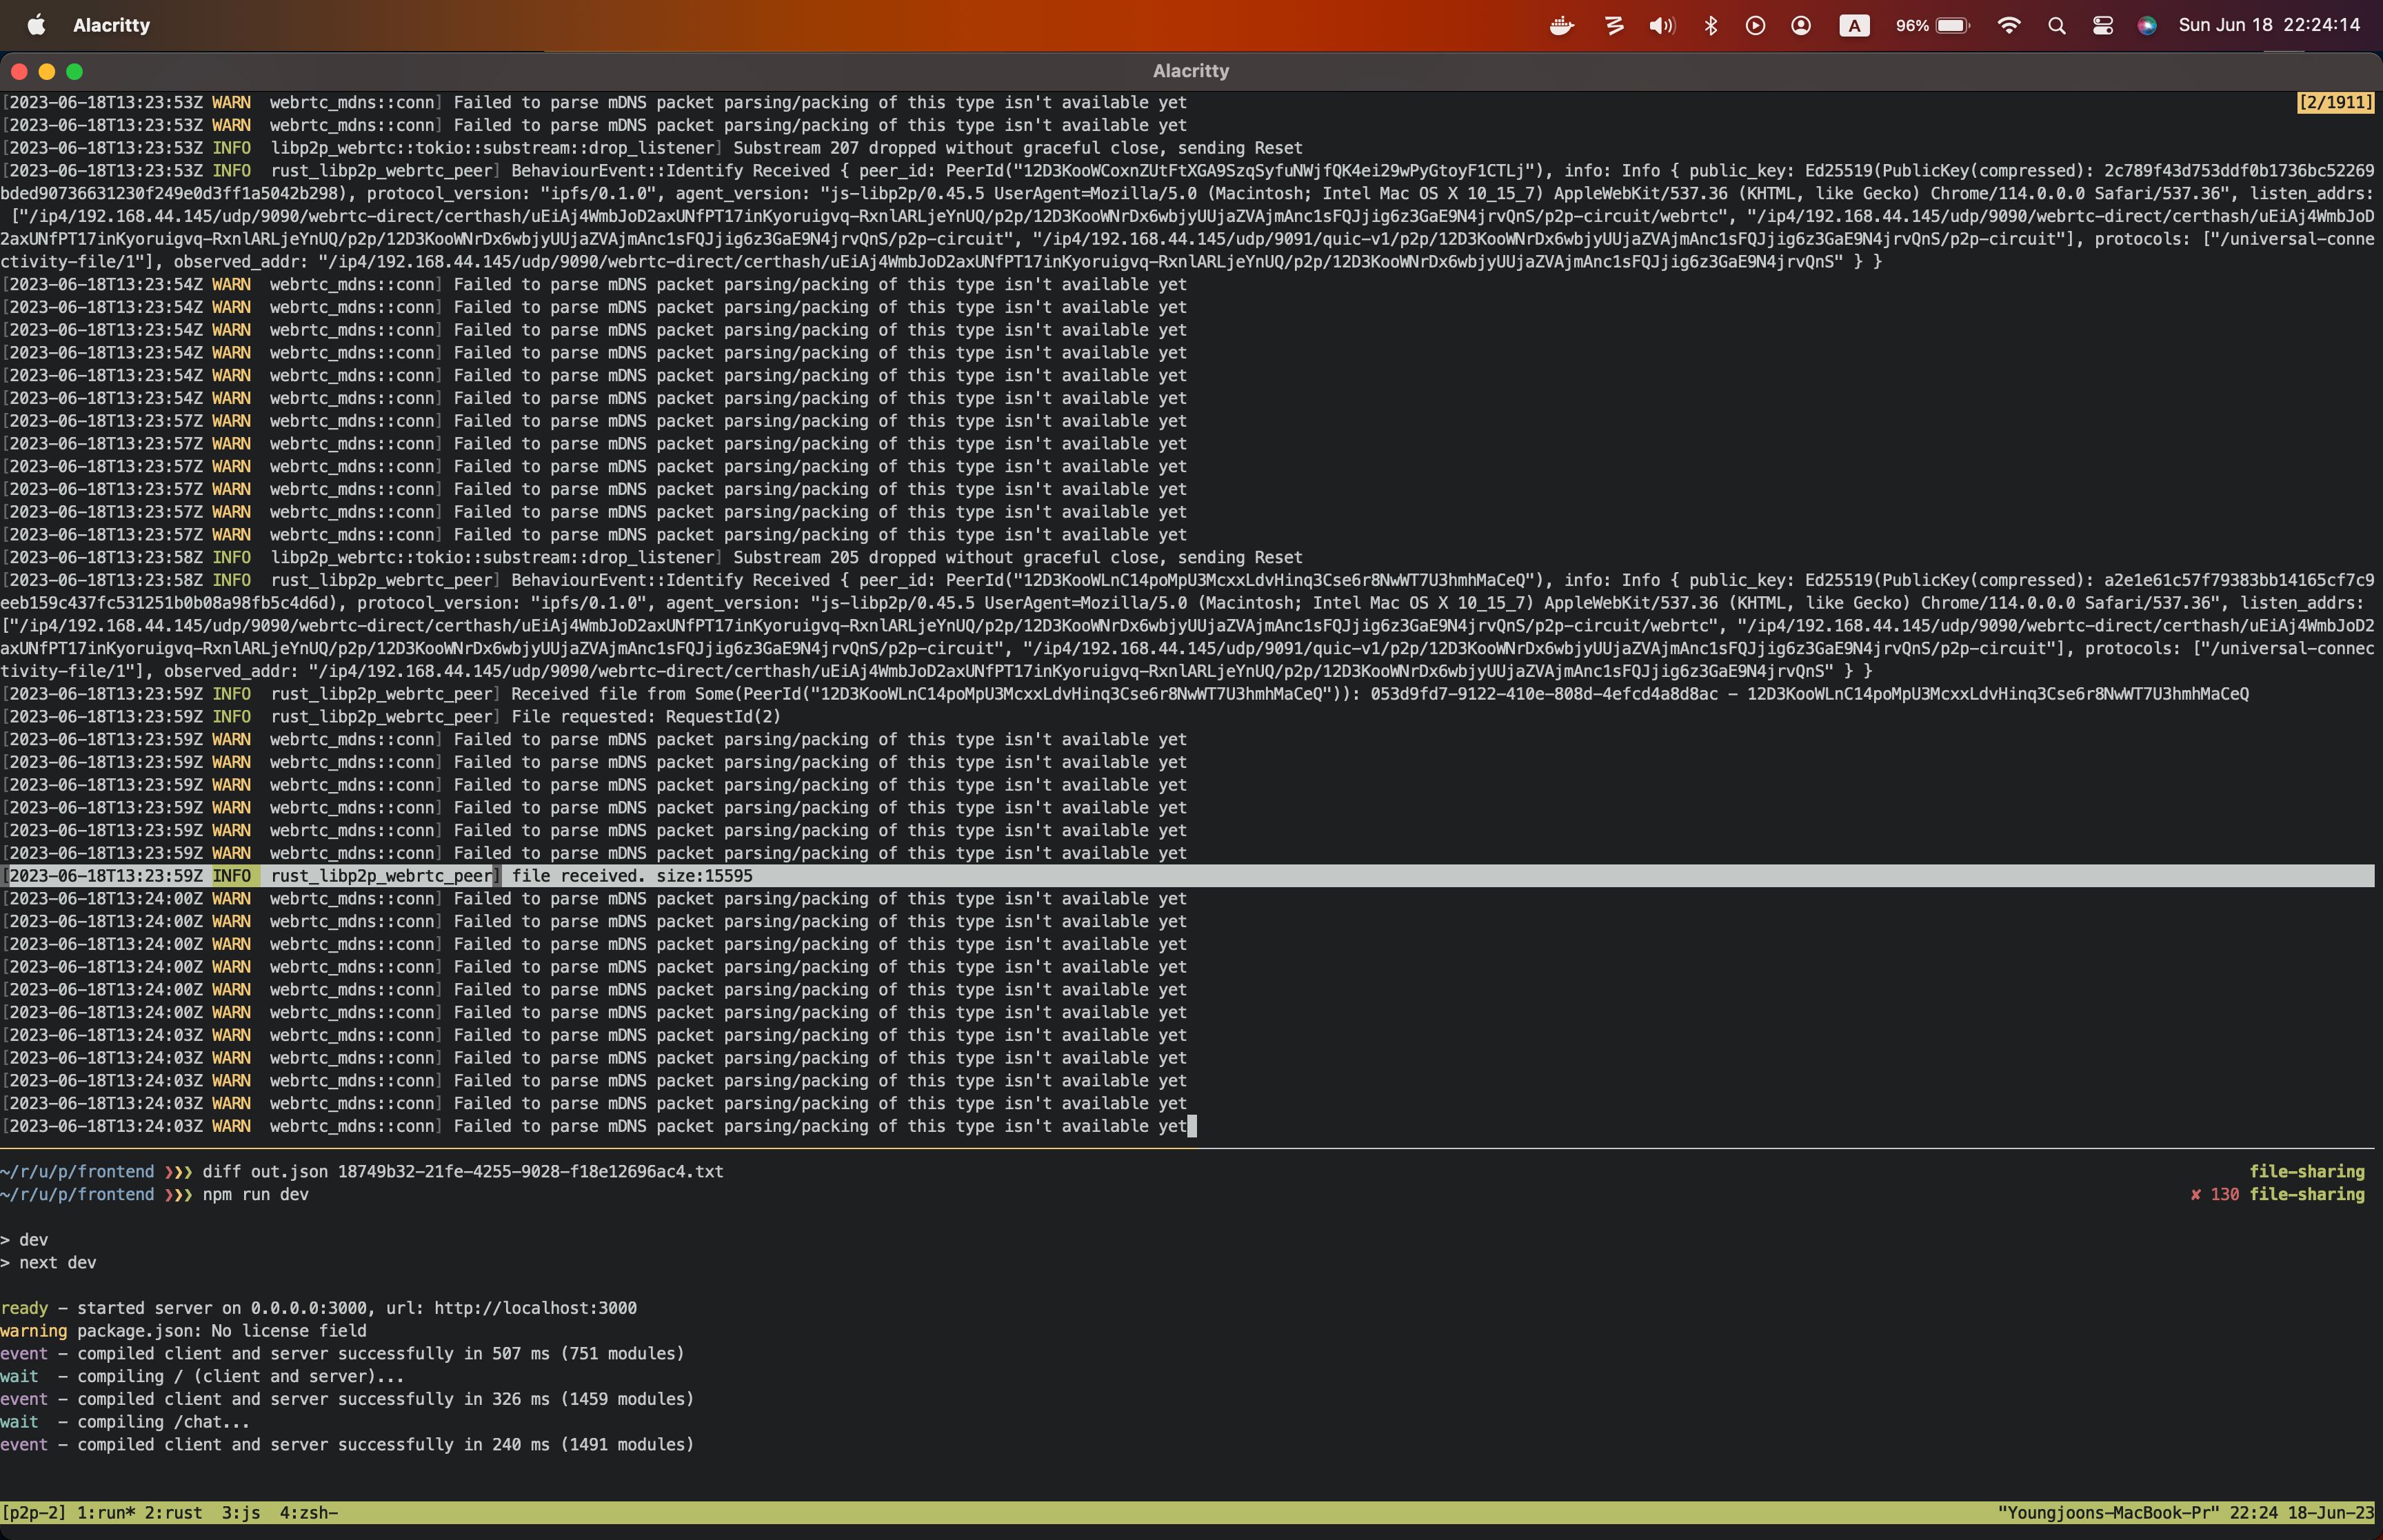This screenshot has height=1540, width=2383.
Task: Open Spotlight search magnifier icon
Action: pos(2057,26)
